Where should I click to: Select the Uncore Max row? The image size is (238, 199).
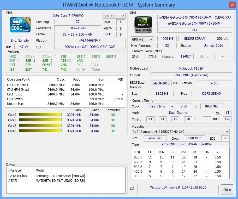(65, 104)
